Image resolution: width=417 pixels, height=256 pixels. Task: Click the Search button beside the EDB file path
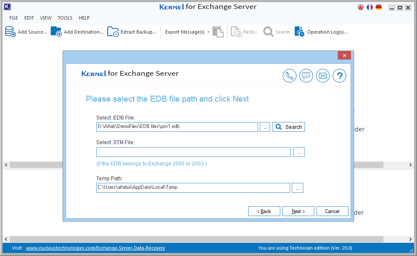click(288, 127)
